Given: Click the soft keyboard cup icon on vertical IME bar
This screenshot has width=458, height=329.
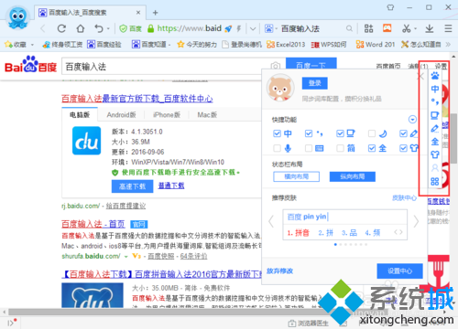Looking at the screenshot, I should tap(435, 115).
